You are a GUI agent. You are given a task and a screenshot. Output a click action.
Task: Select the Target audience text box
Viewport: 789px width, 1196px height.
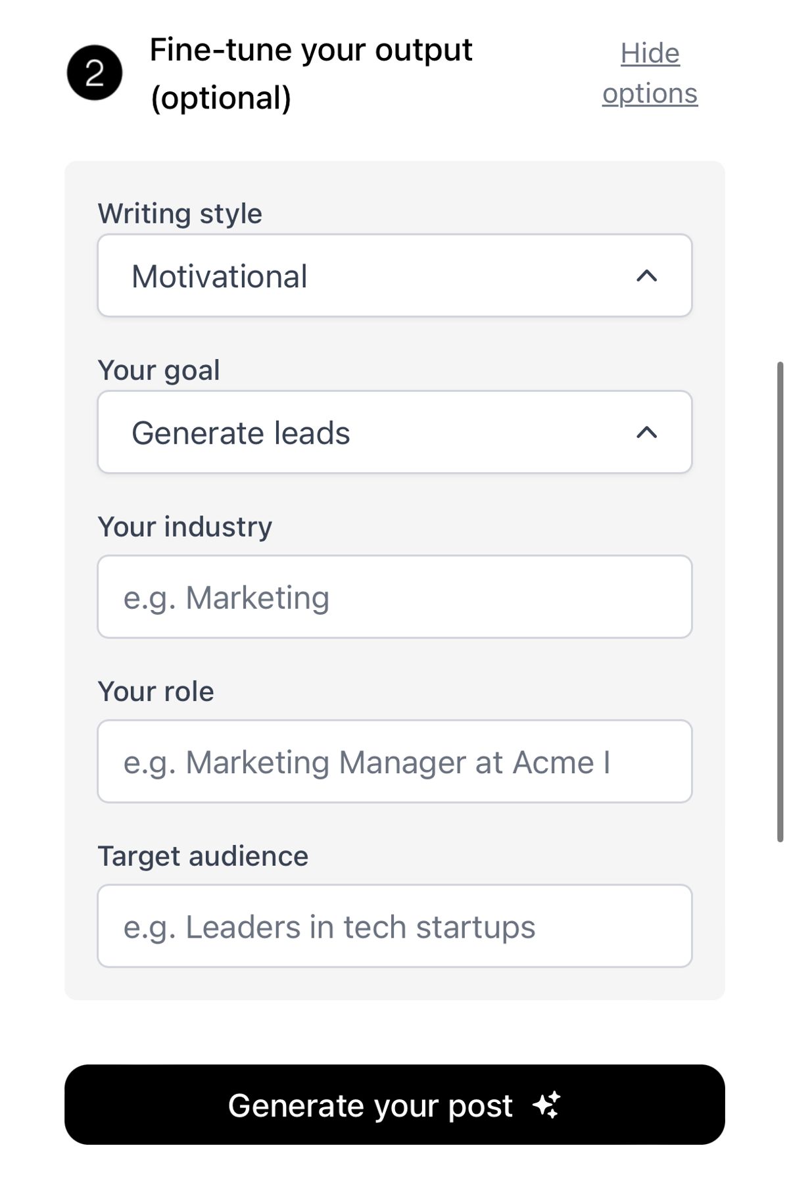click(394, 926)
